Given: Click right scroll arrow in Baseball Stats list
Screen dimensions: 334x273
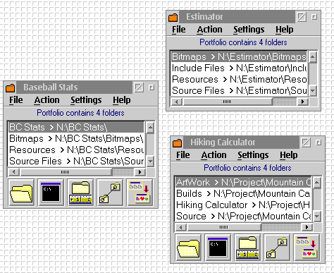Looking at the screenshot, I should 140,172.
